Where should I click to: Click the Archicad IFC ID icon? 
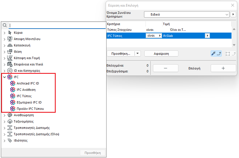coord(13,83)
